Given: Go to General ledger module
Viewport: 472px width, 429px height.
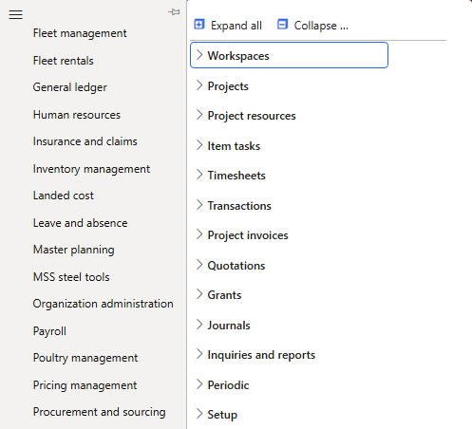Looking at the screenshot, I should tap(70, 87).
